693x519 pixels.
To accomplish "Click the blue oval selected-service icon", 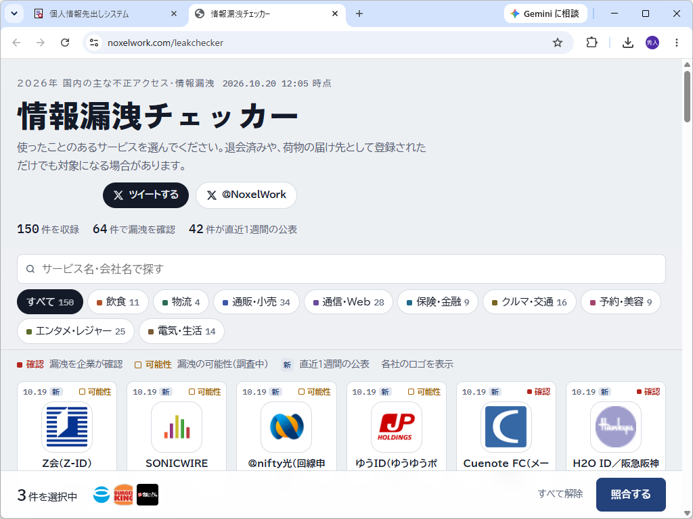I will [x=102, y=495].
